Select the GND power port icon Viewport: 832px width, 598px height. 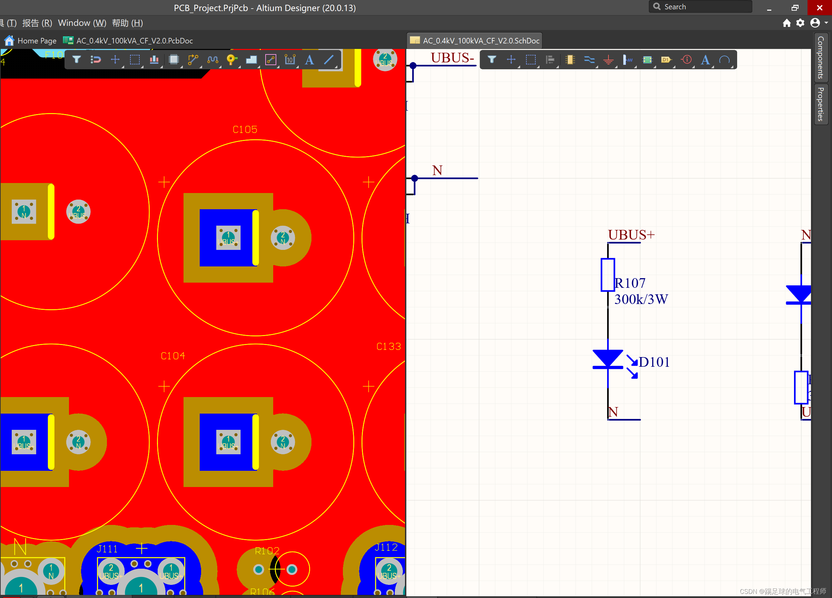[608, 59]
